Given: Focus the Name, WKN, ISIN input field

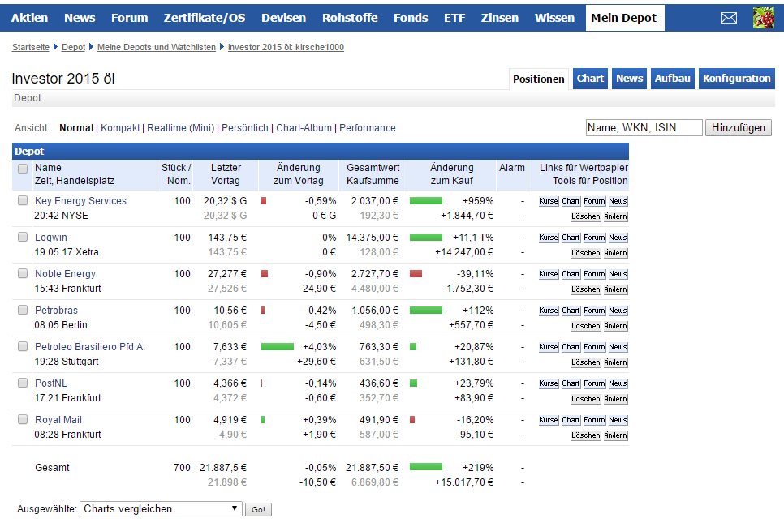Looking at the screenshot, I should [x=644, y=127].
